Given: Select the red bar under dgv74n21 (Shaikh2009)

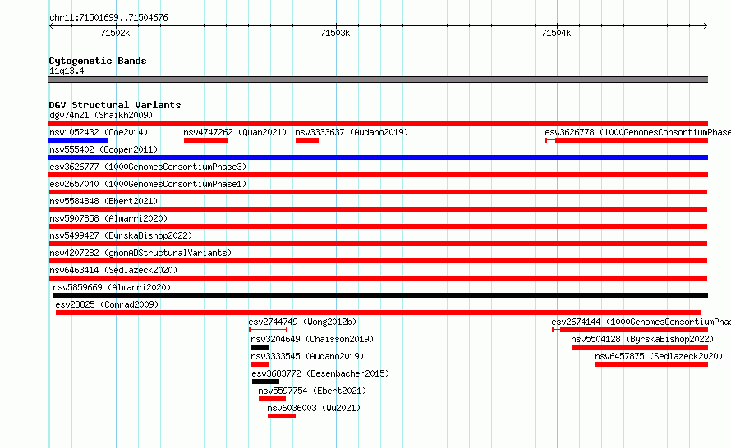Looking at the screenshot, I should pyautogui.click(x=378, y=123).
